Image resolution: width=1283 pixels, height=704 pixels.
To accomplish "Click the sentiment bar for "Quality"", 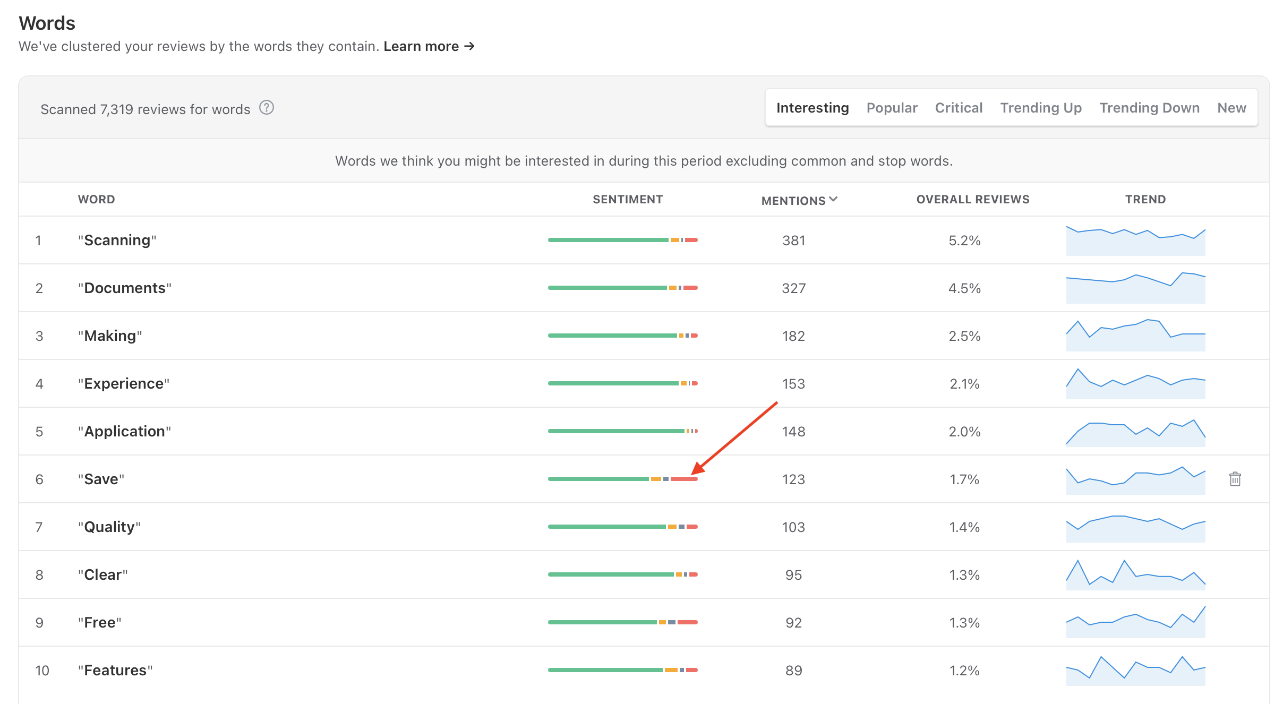I will [x=622, y=527].
